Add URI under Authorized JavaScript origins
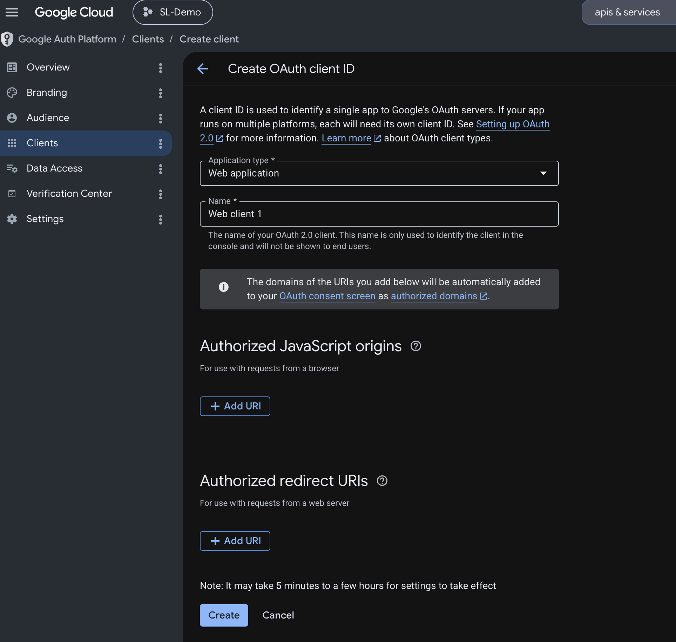 [x=235, y=406]
